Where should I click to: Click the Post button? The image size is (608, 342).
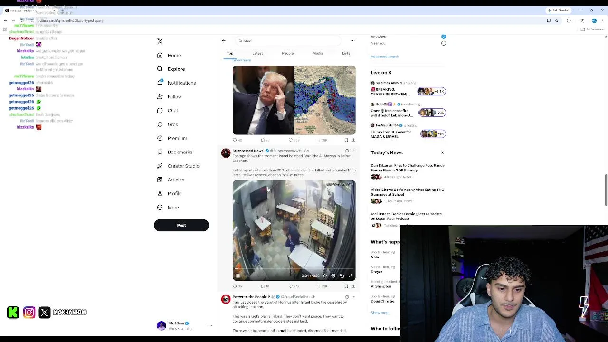pyautogui.click(x=181, y=225)
